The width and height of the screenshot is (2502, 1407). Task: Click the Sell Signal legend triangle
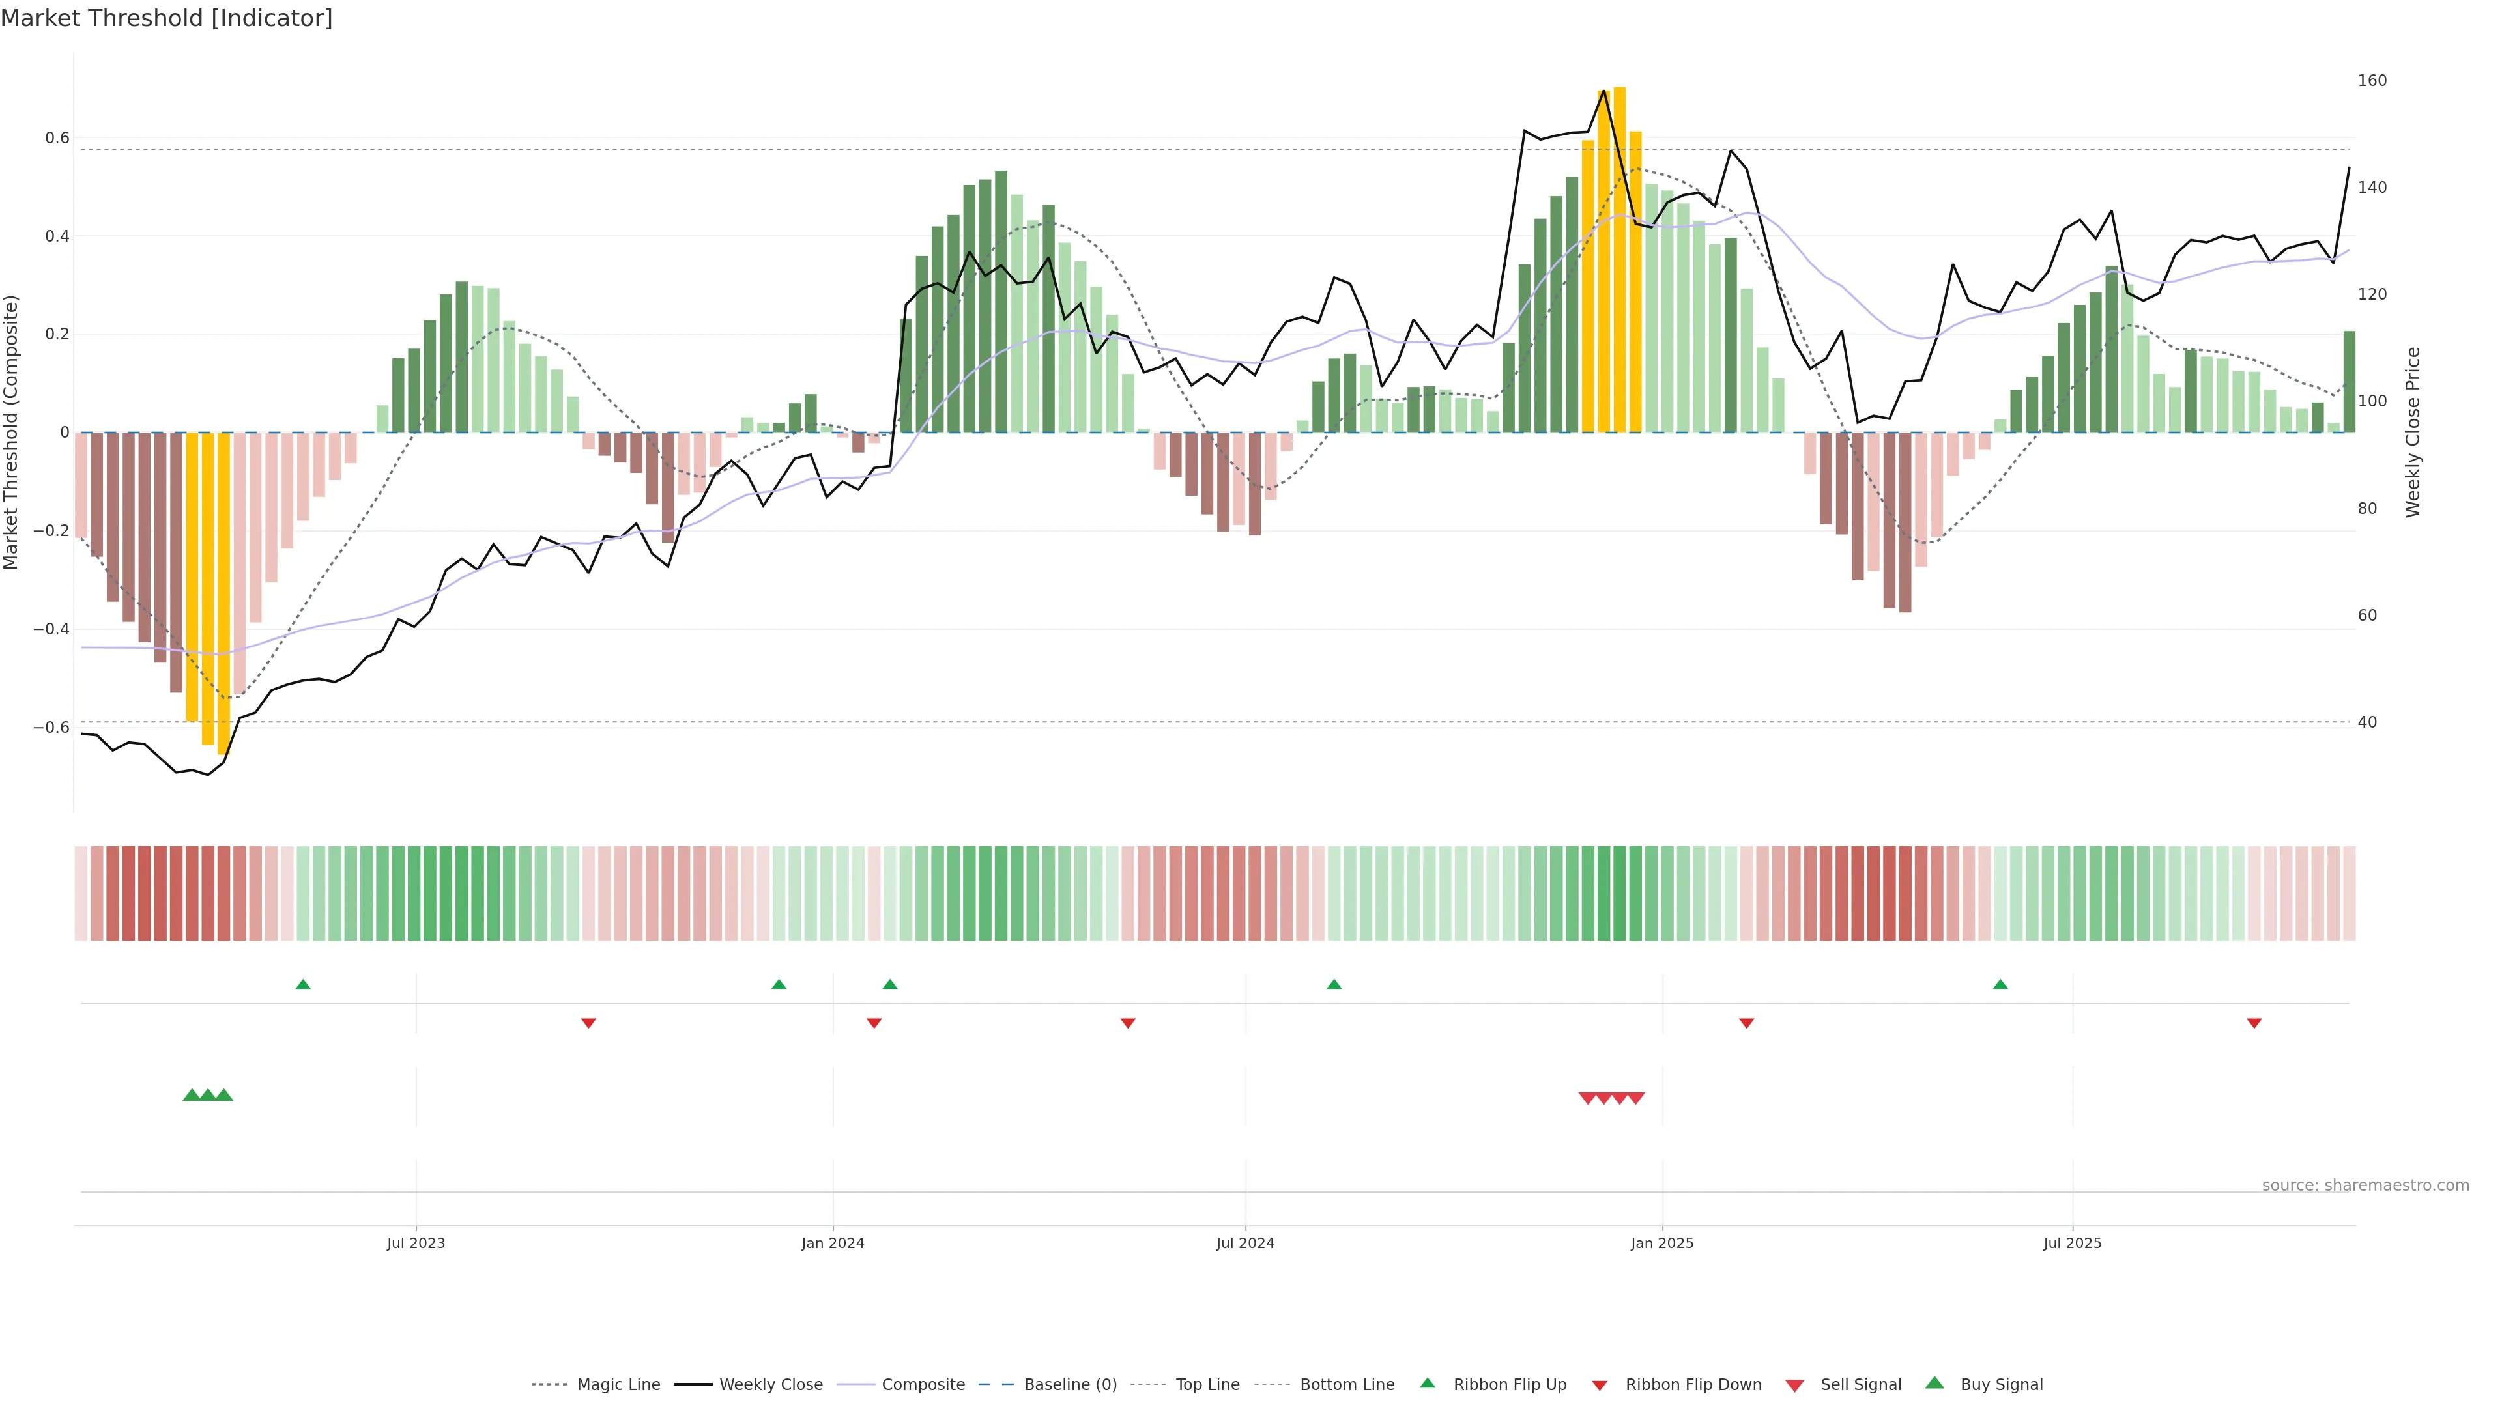[x=1794, y=1386]
